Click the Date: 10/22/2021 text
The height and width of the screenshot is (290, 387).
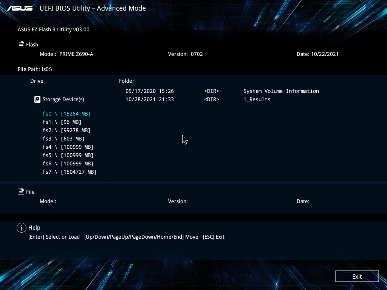click(x=317, y=54)
